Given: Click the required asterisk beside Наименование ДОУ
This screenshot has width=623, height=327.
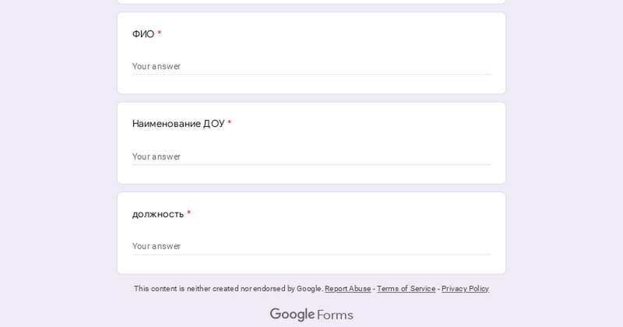Looking at the screenshot, I should (230, 123).
